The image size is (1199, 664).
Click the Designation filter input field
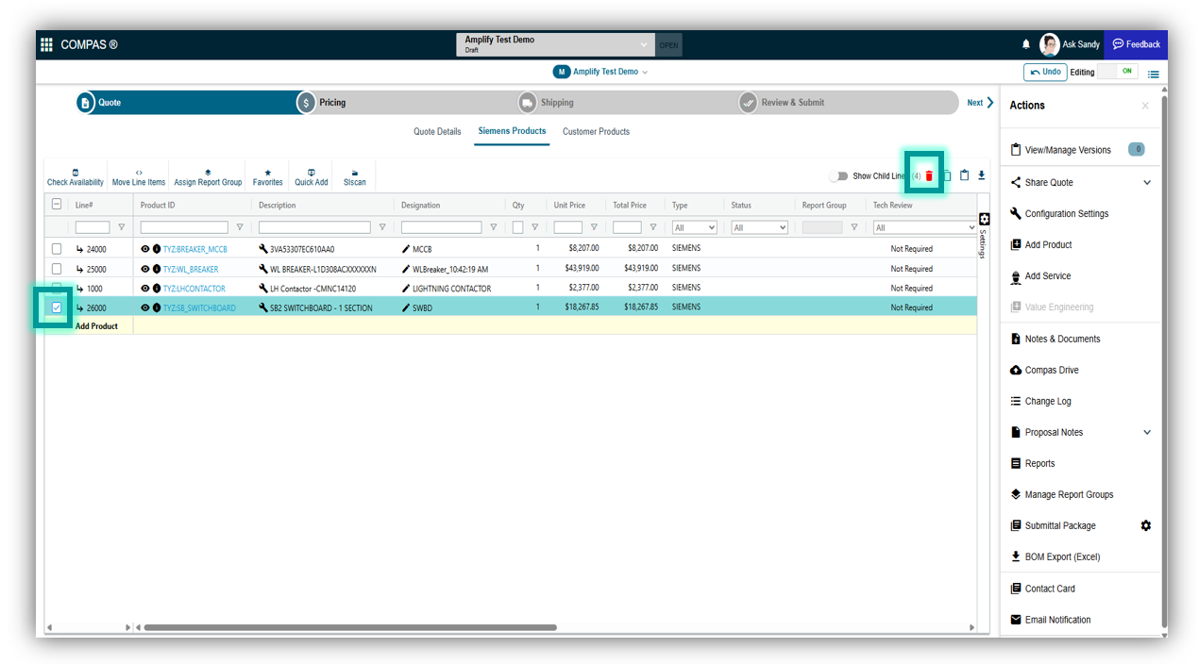click(441, 227)
